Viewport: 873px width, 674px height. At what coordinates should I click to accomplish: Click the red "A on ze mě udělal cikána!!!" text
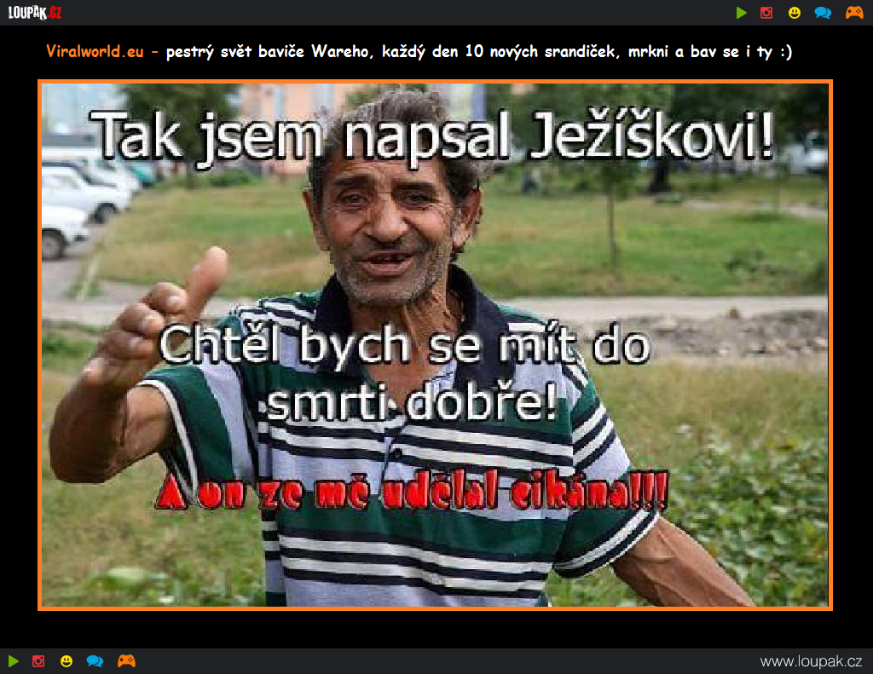pyautogui.click(x=411, y=493)
